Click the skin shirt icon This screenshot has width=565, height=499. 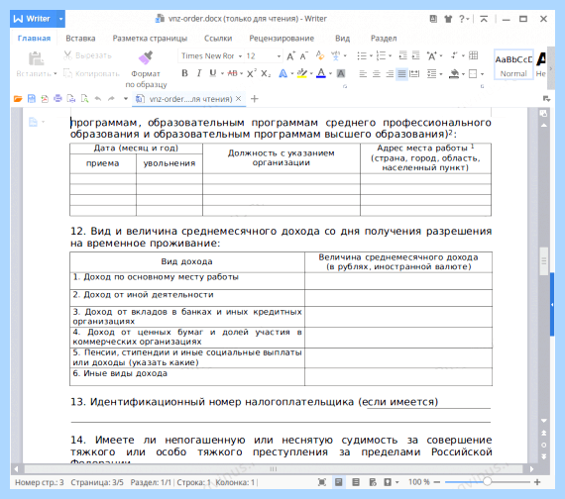(448, 19)
